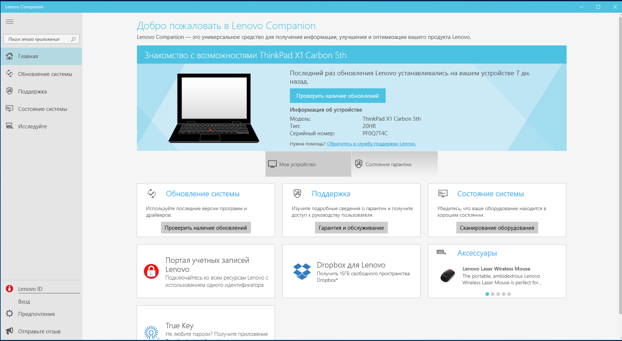The height and width of the screenshot is (341, 622).
Task: Click the model value ThinkPad X1 Carbon 5th
Action: (392, 119)
